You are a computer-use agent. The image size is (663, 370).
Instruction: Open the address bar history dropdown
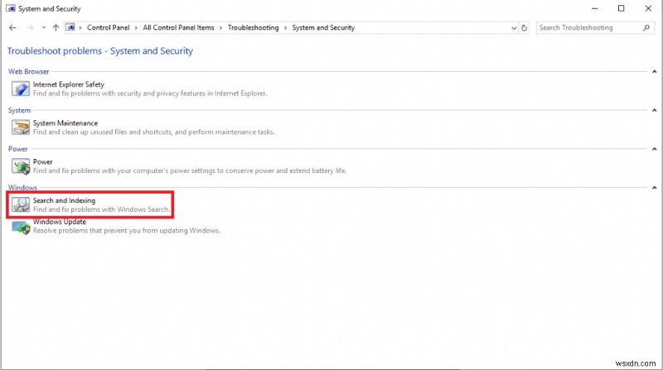click(514, 28)
